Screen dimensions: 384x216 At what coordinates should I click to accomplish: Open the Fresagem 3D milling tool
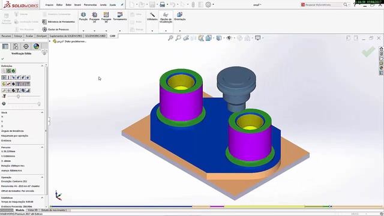coord(106,17)
